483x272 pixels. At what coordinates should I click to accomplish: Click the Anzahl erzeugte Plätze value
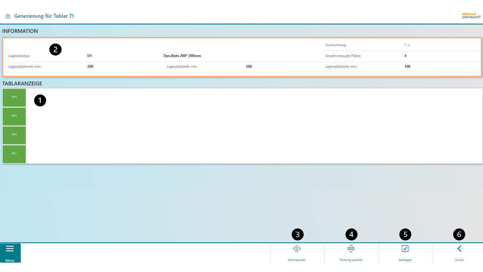click(405, 56)
